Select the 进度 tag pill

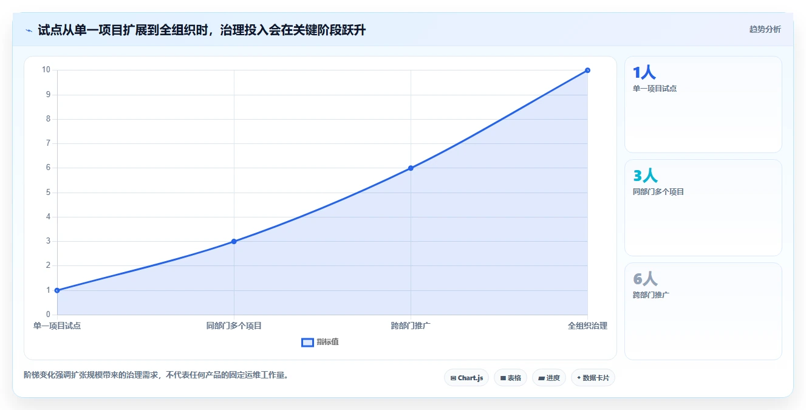coord(549,378)
